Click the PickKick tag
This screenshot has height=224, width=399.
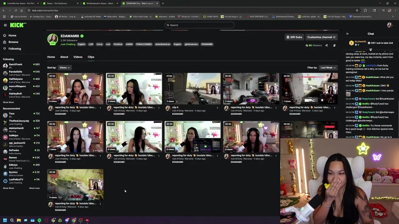point(118,44)
